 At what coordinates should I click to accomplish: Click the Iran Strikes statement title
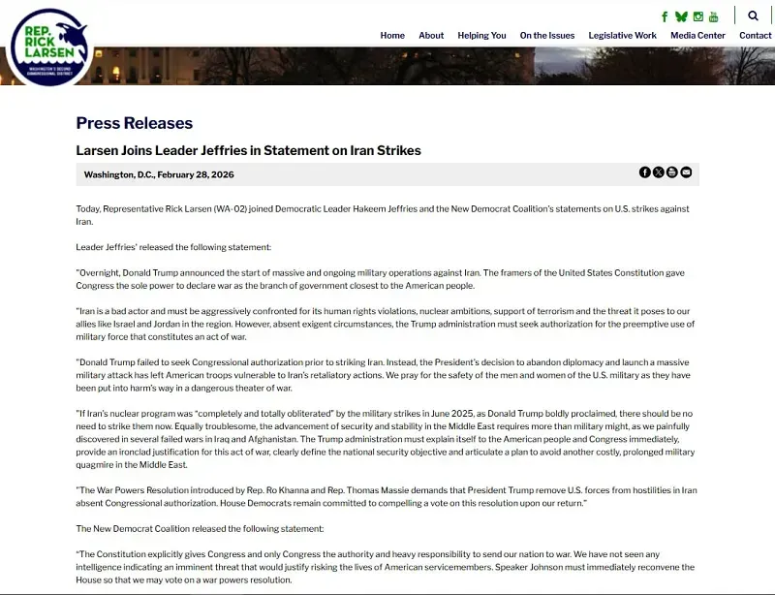(248, 150)
